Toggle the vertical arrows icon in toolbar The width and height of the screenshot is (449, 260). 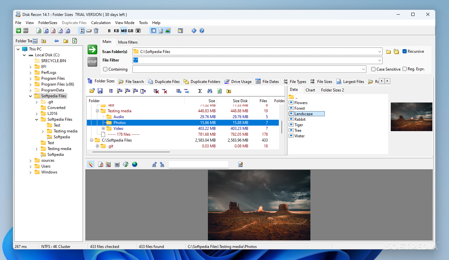(x=82, y=31)
